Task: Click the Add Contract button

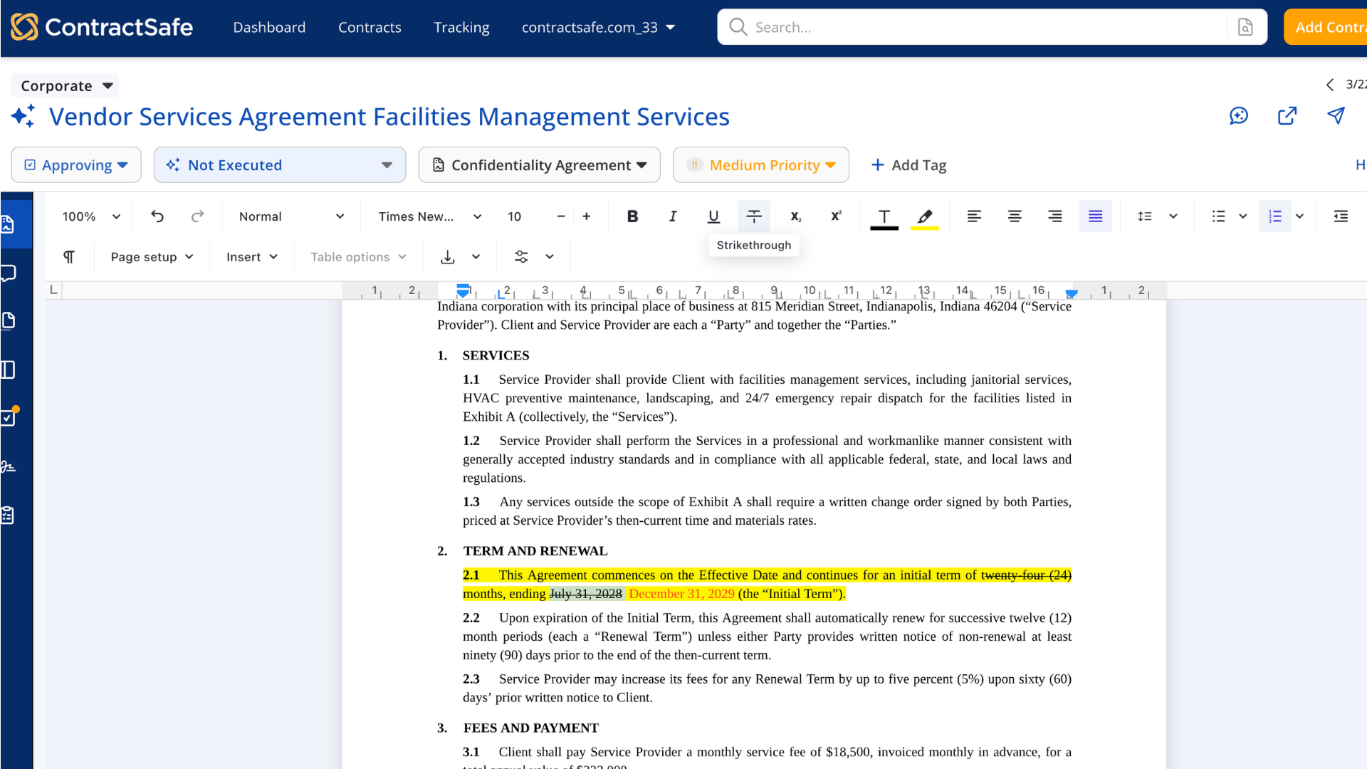Action: pyautogui.click(x=1325, y=27)
